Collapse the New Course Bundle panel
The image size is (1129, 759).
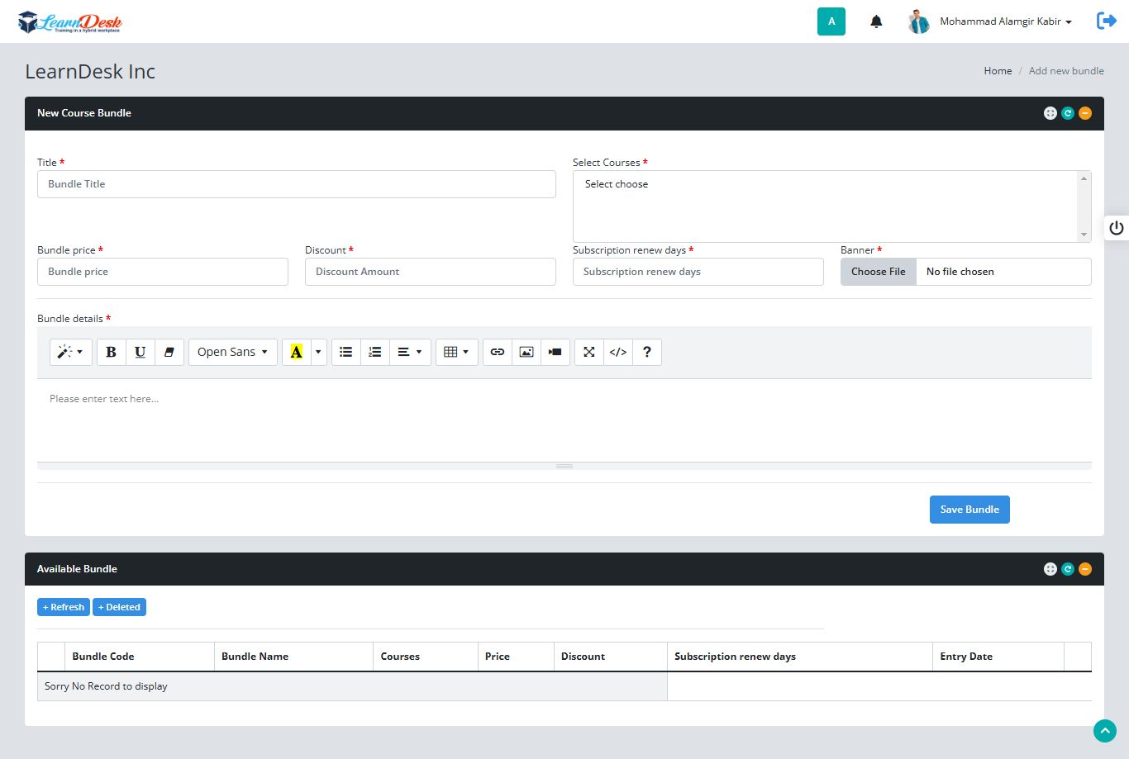pos(1085,113)
